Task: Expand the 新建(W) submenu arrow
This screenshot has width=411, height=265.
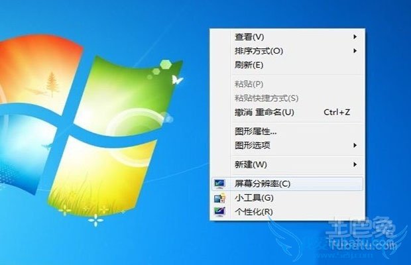Action: [x=355, y=164]
